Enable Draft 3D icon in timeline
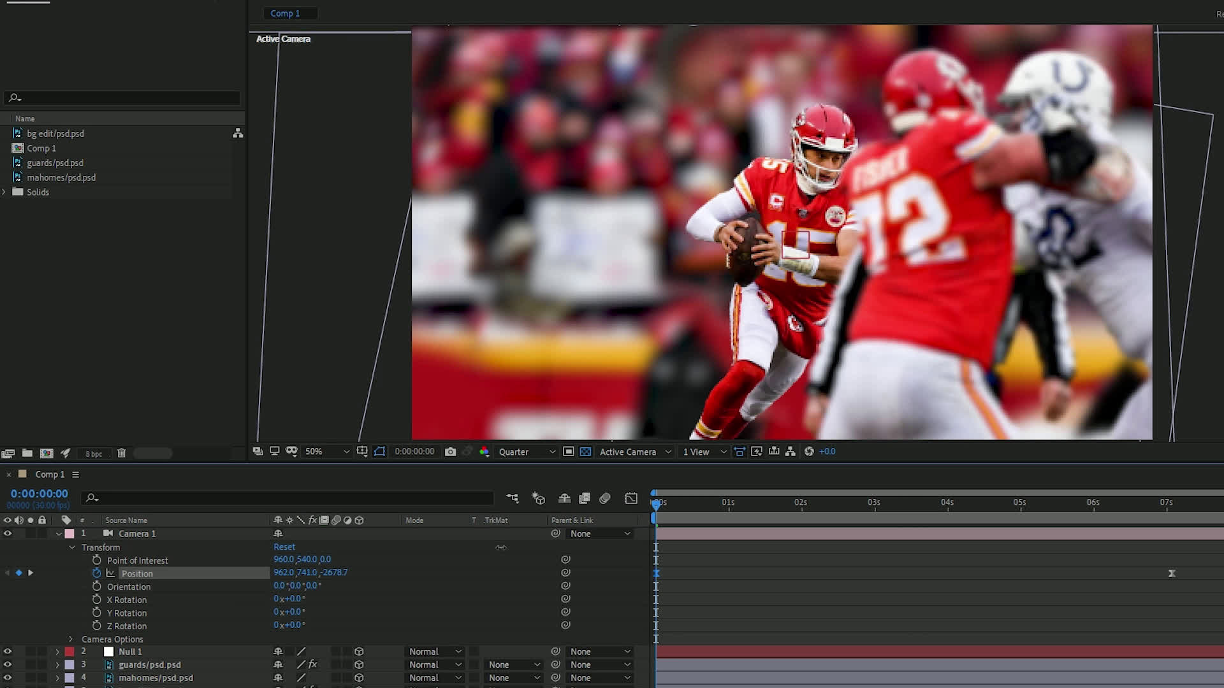 click(539, 498)
